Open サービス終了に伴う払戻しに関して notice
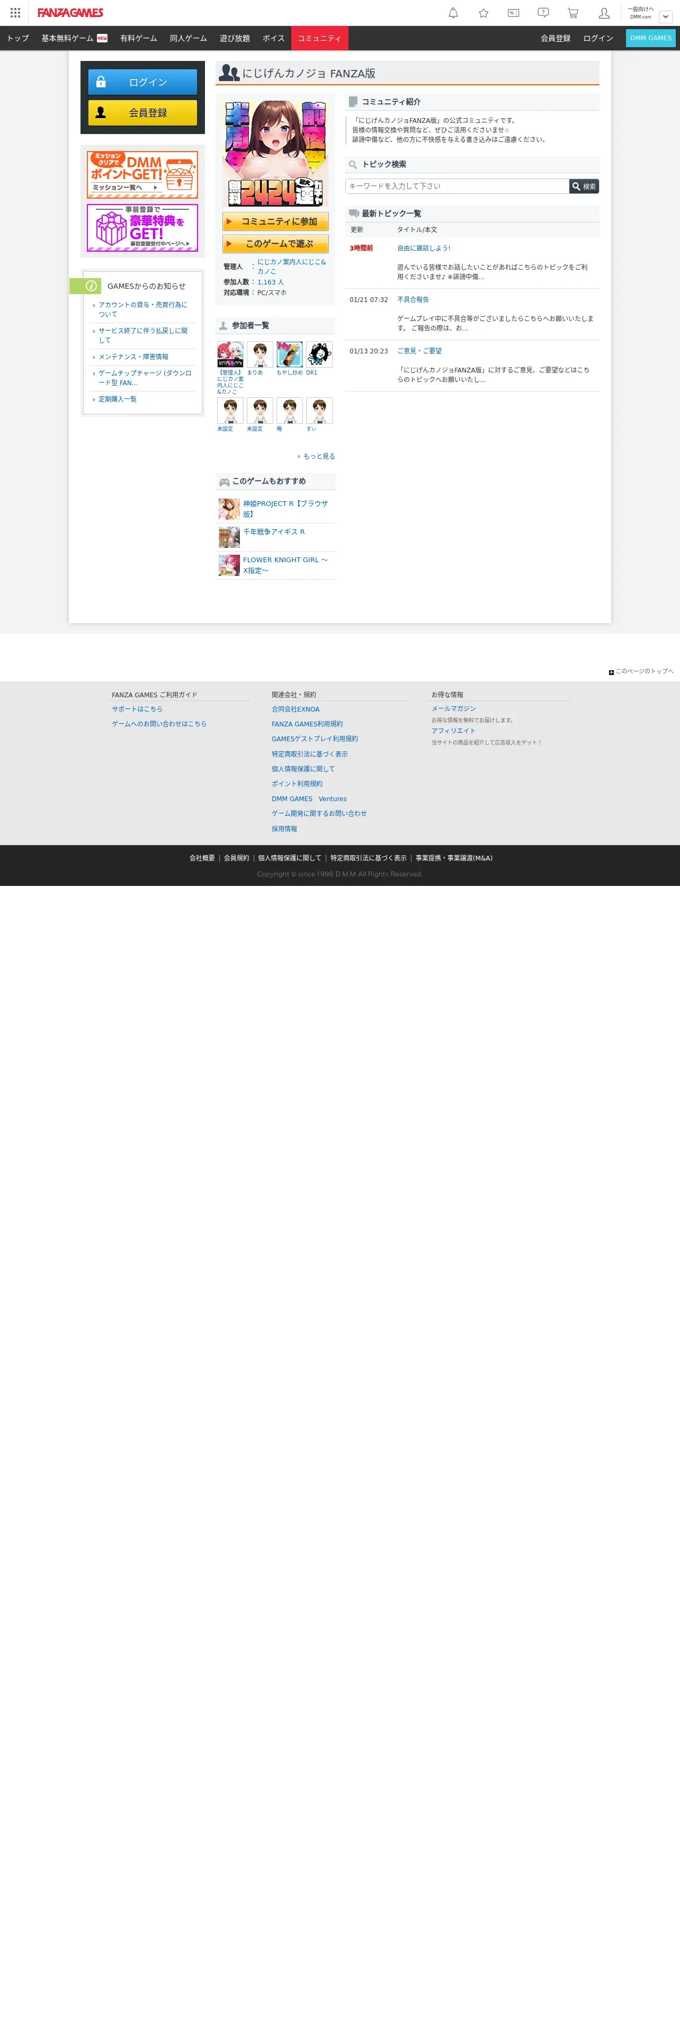This screenshot has width=680, height=2041. pos(144,335)
